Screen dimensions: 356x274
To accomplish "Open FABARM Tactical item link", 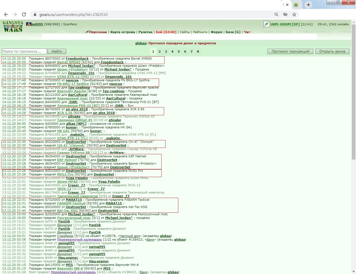I will pos(71,203).
